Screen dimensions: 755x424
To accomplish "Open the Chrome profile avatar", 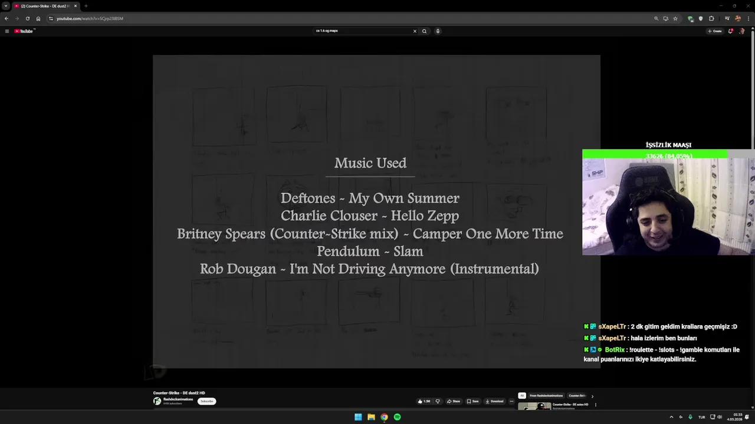I will (x=737, y=18).
